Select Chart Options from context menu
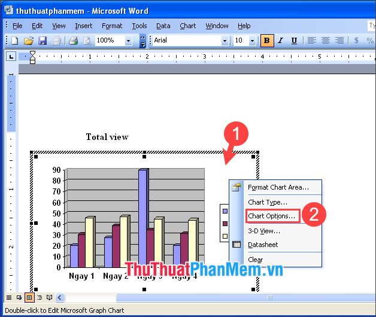 click(x=271, y=216)
